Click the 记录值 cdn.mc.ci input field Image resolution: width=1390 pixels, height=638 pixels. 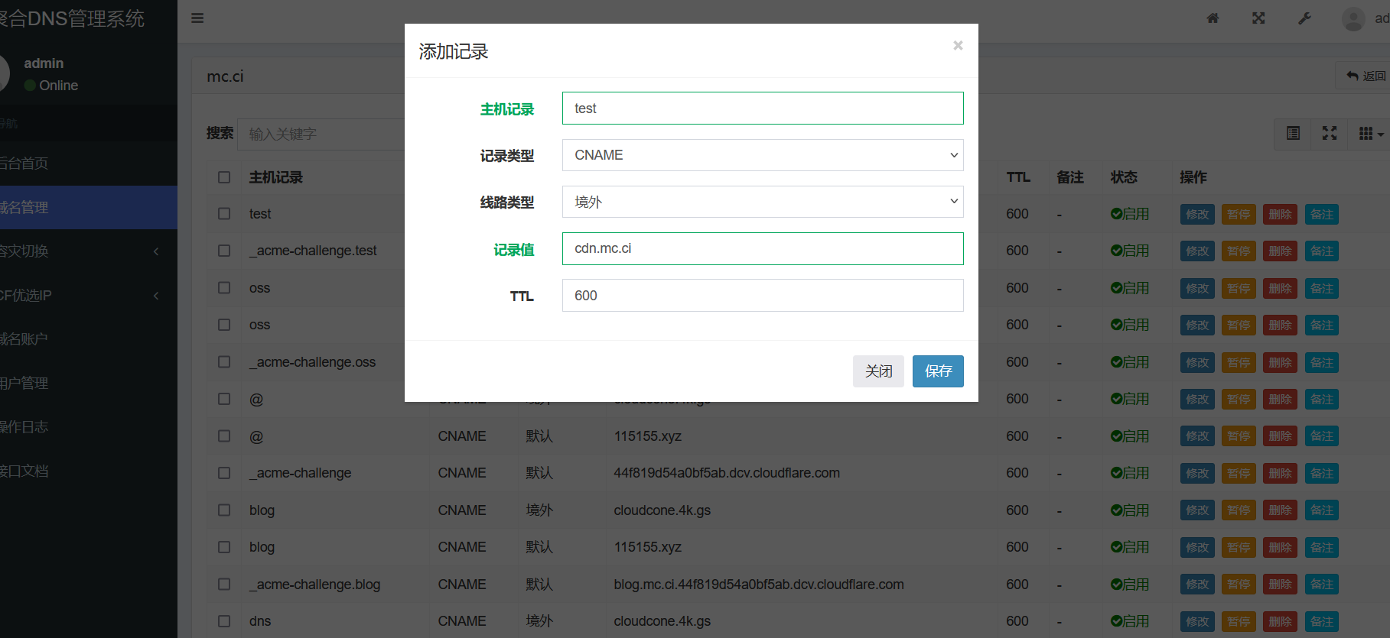[x=763, y=248]
